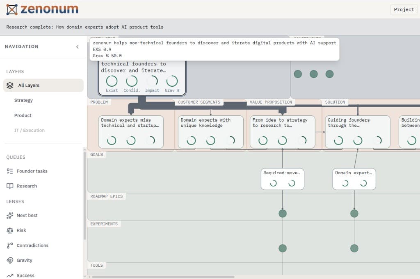
Task: Click the Exist gauge on north star card
Action: (112, 81)
